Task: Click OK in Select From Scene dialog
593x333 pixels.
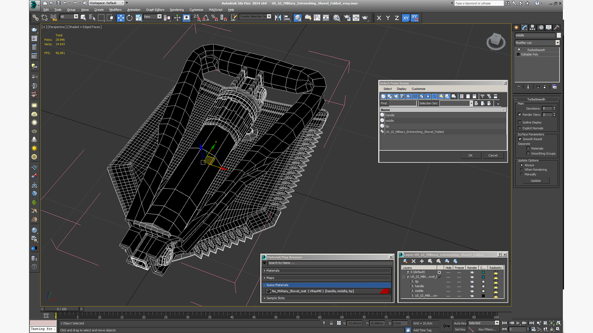Action: coord(470,155)
